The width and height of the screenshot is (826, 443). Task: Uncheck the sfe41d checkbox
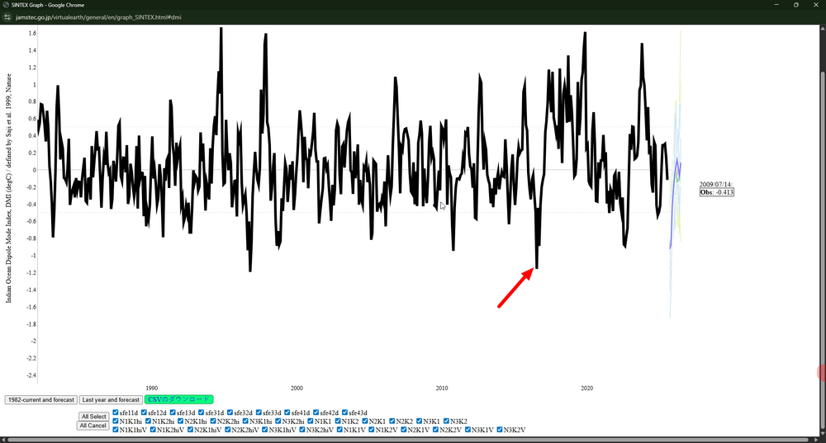pyautogui.click(x=287, y=412)
